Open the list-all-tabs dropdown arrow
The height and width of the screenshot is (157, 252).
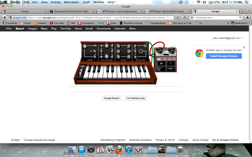point(249,11)
